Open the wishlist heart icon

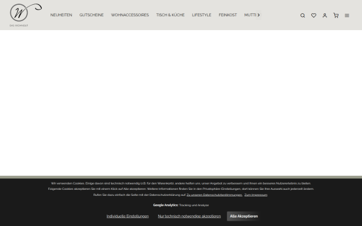click(314, 16)
